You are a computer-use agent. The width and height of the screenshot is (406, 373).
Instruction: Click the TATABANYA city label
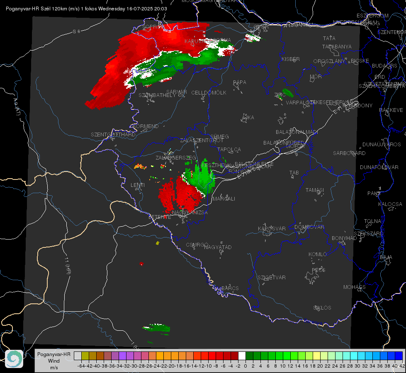coord(337,46)
